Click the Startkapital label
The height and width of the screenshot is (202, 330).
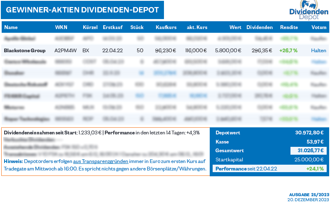coord(229,160)
